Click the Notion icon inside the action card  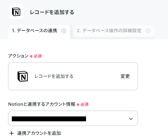tap(23, 76)
